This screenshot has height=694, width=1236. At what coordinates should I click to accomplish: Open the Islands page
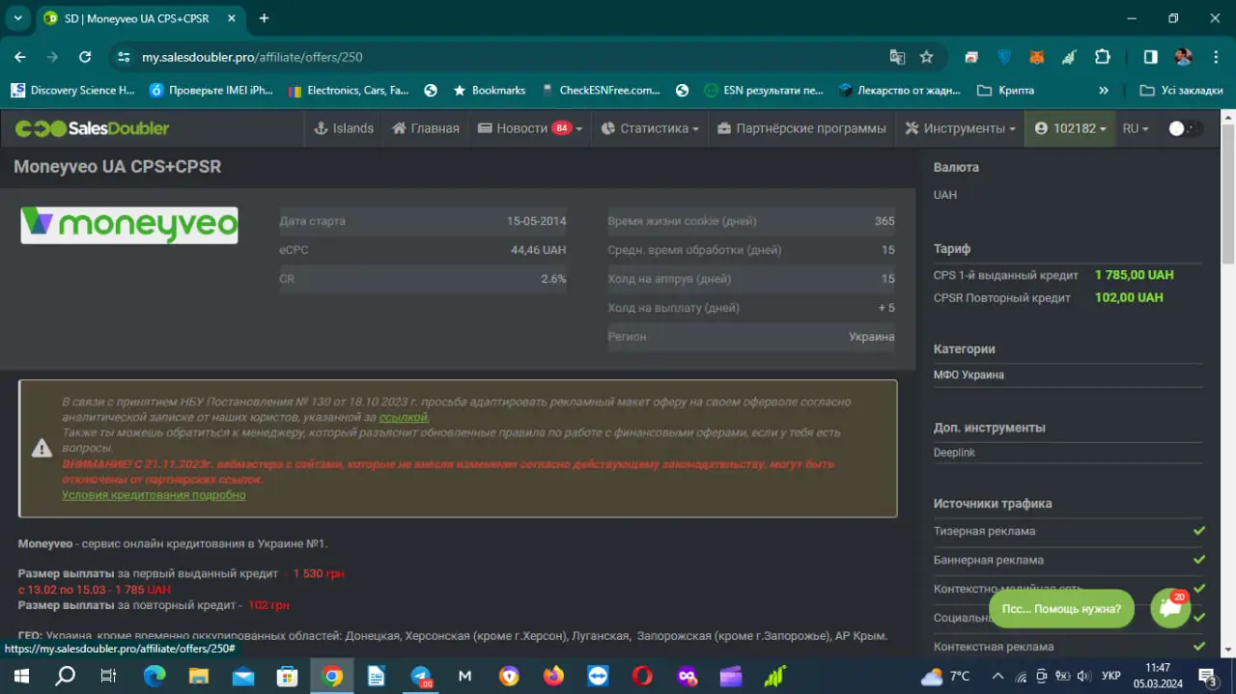[344, 128]
